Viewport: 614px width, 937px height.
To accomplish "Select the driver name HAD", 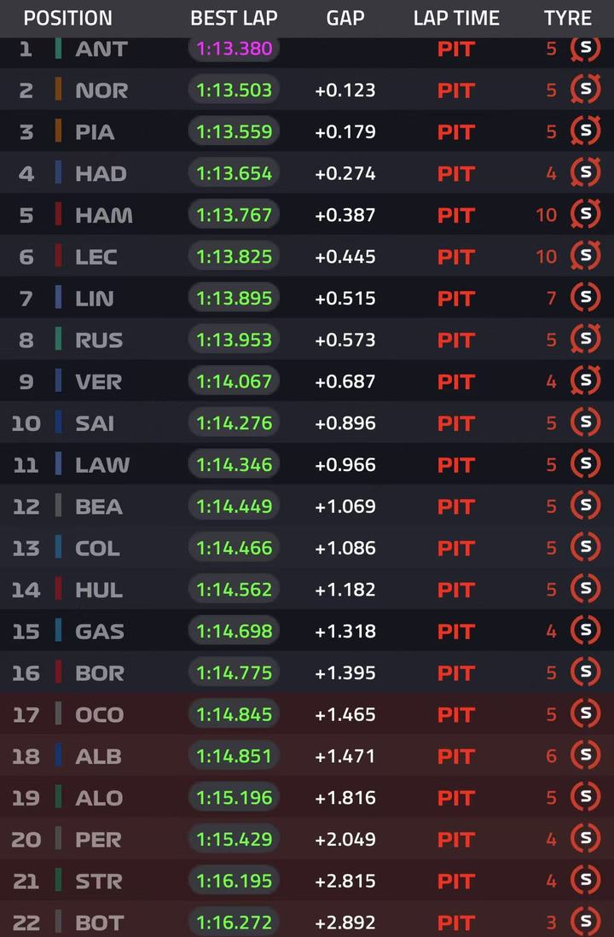I will [101, 174].
